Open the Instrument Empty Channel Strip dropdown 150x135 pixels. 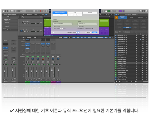pos(62,24)
